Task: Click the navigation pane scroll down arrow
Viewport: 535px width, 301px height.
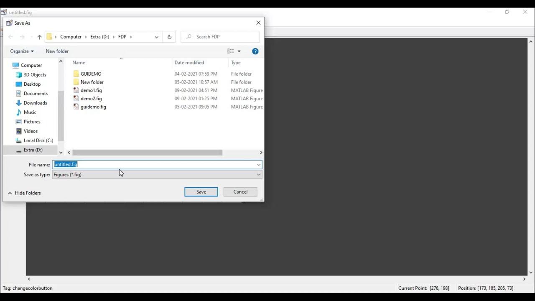Action: coord(61,153)
